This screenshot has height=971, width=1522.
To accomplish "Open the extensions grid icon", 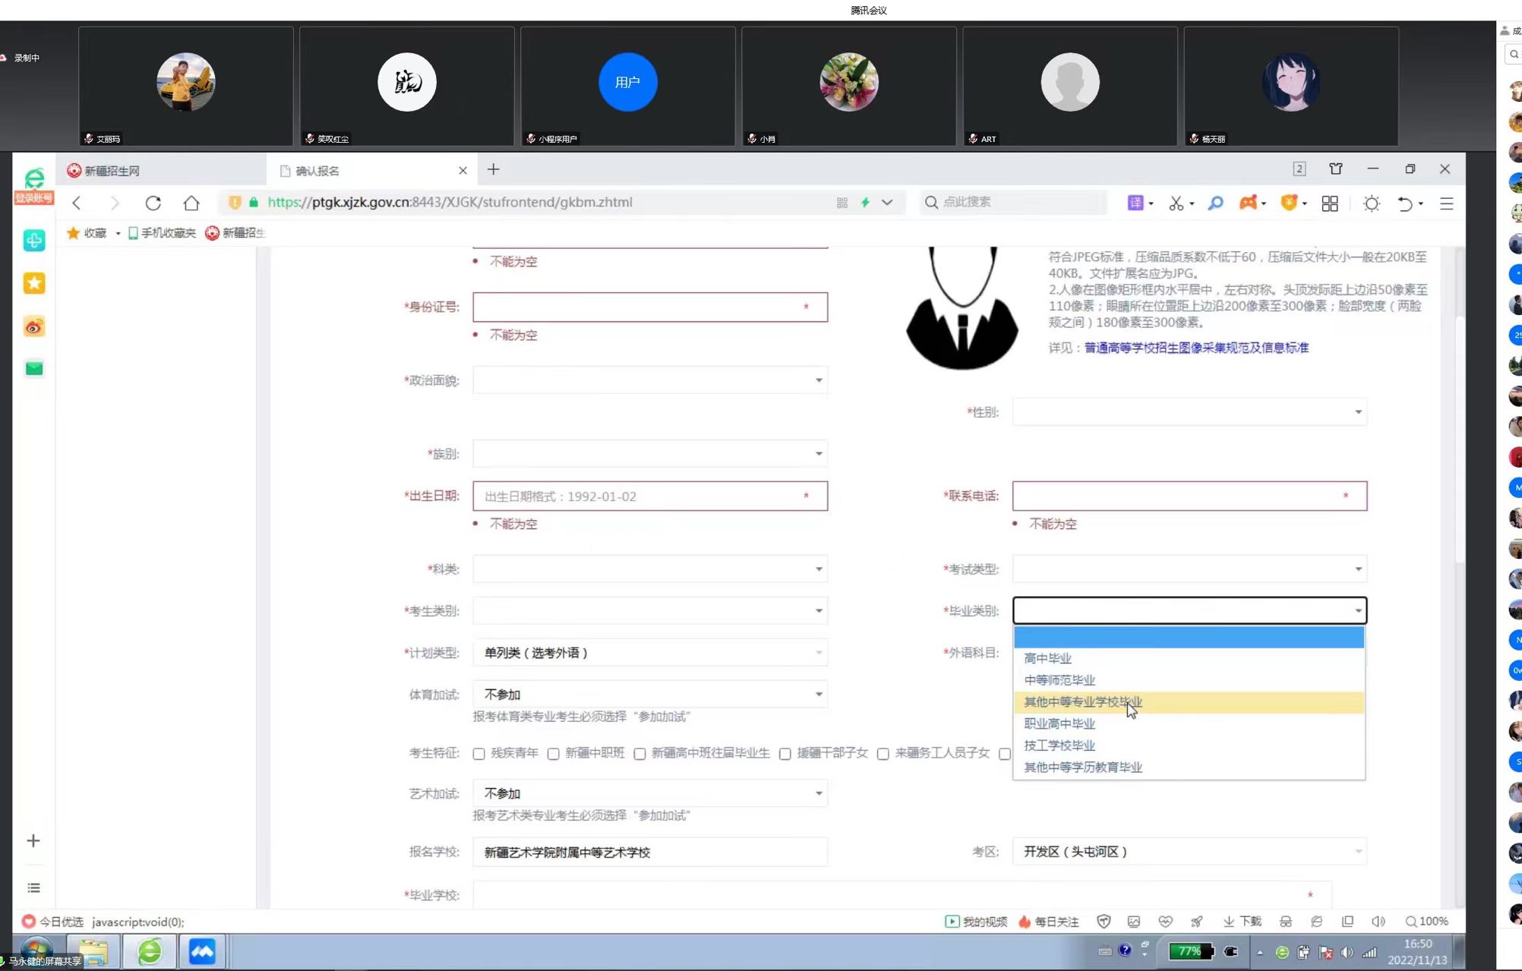I will [x=1330, y=203].
